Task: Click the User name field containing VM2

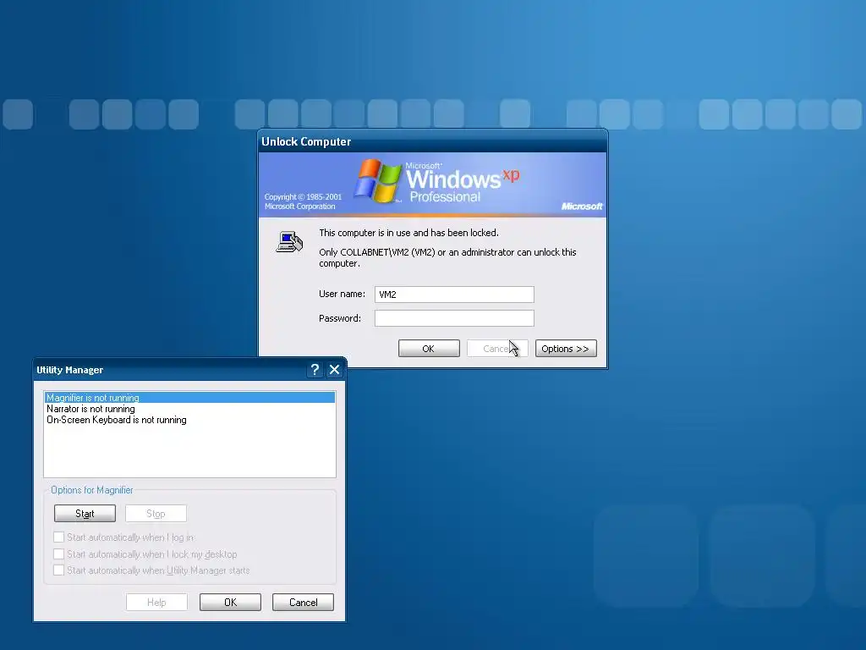Action: [454, 295]
